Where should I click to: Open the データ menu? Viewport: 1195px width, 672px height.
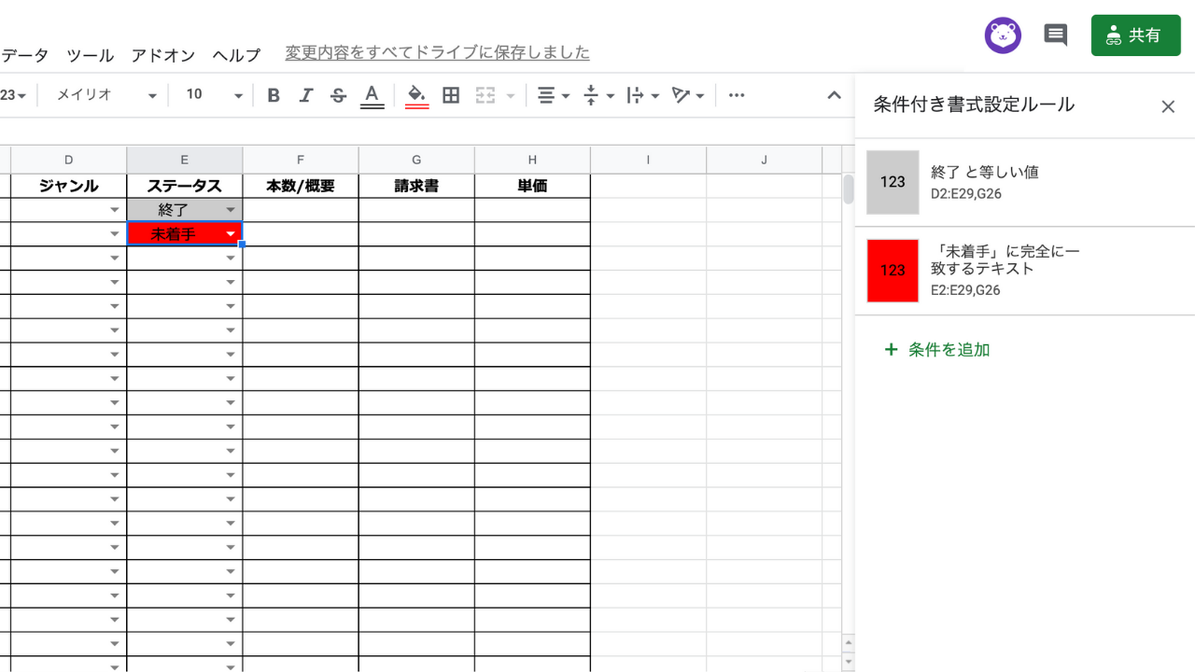(24, 55)
